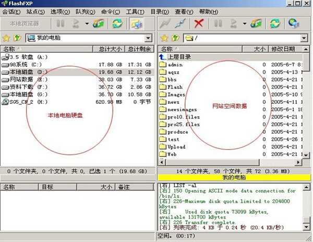
Task: Open the dropdown arrow beside left transfer icon
Action: point(86,23)
